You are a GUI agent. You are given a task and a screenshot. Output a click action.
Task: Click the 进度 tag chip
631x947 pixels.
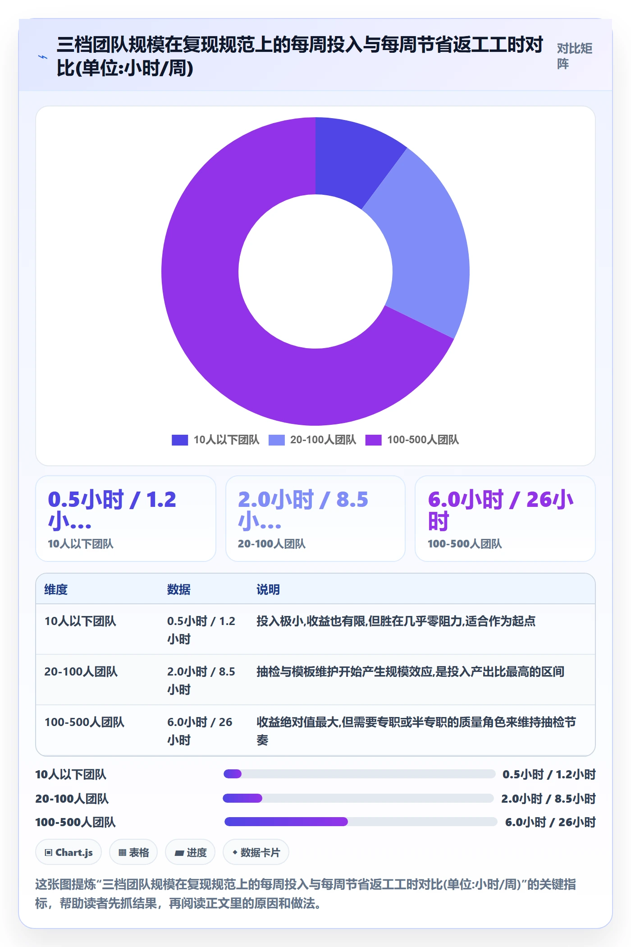[x=190, y=852]
